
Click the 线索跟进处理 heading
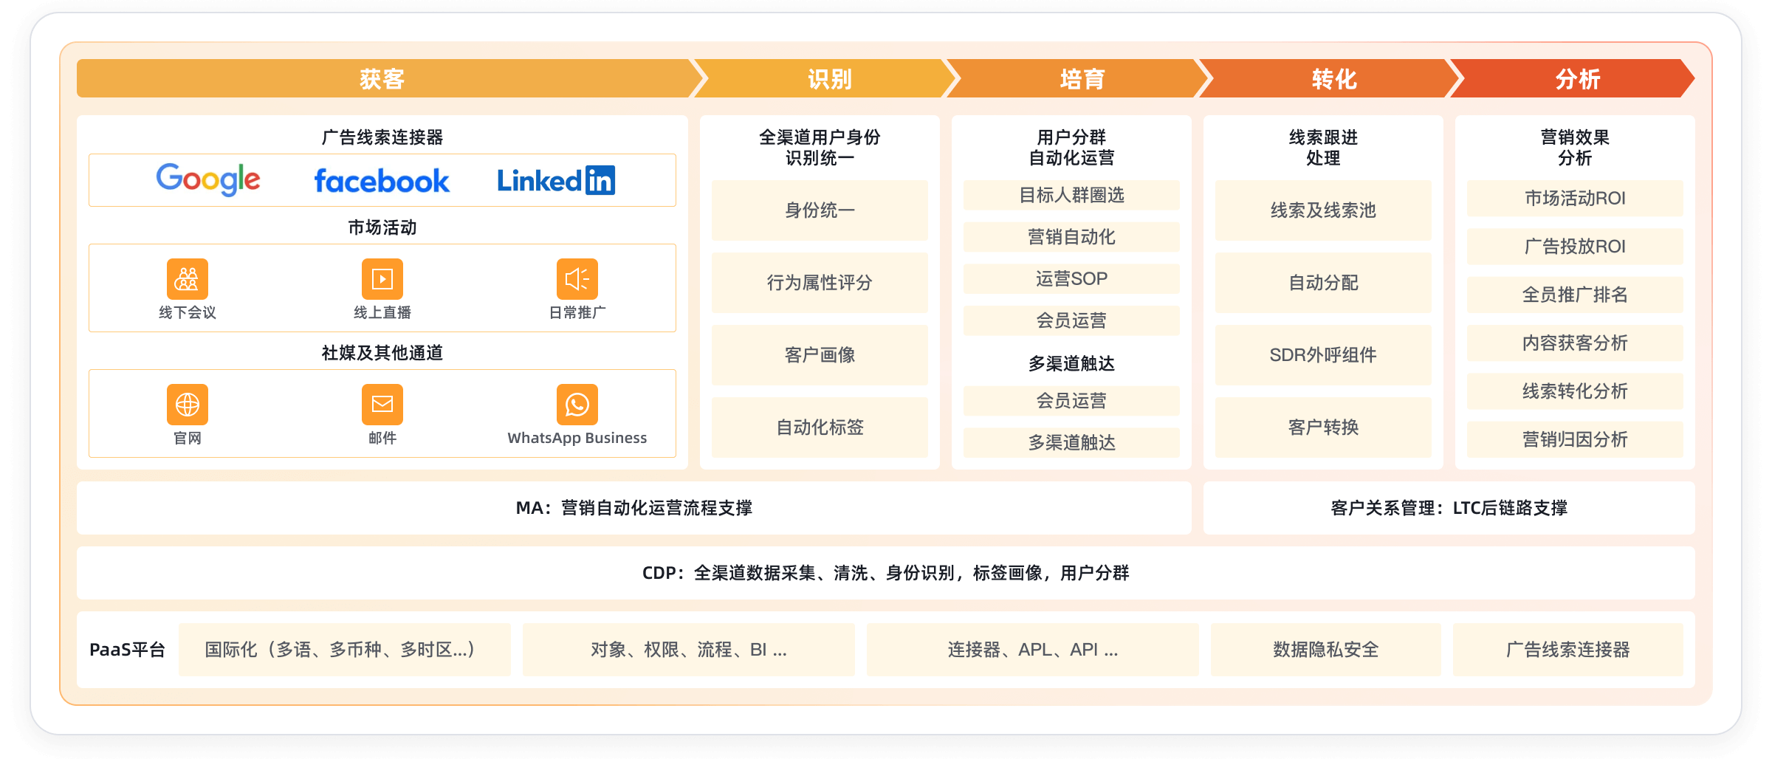[1323, 148]
